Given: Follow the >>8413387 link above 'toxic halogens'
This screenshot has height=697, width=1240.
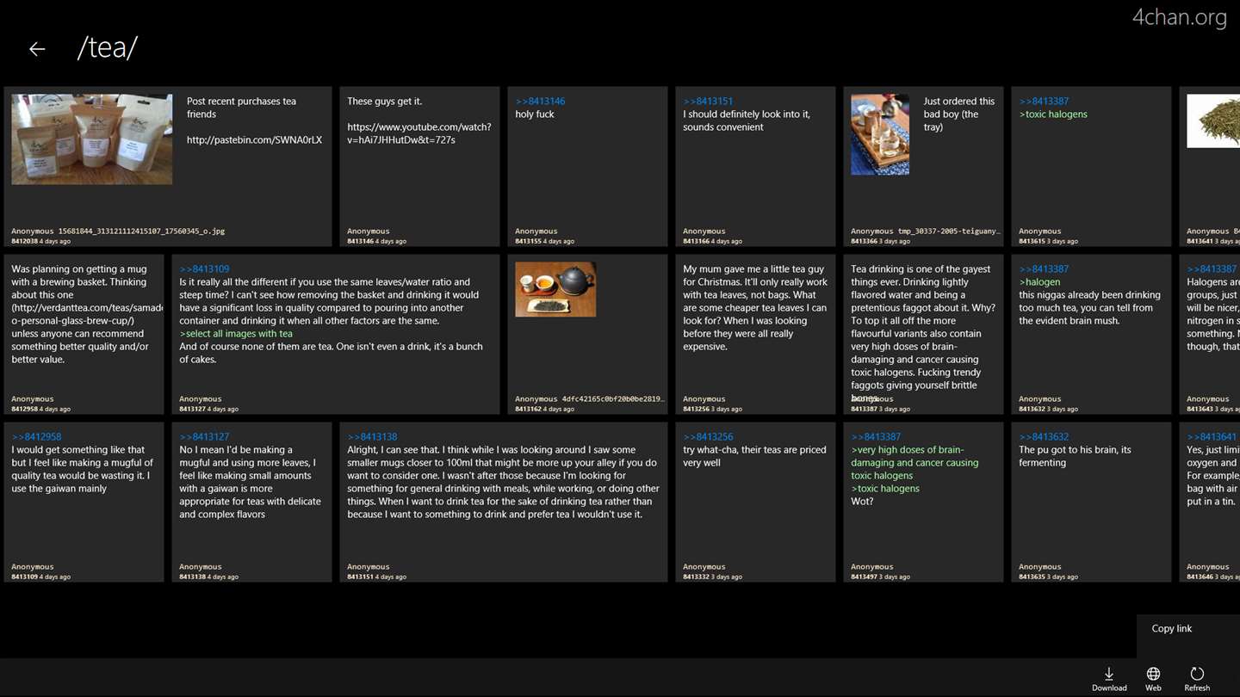Looking at the screenshot, I should tap(1044, 102).
